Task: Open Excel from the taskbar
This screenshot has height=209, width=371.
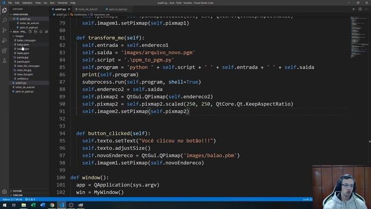Action: [33, 205]
